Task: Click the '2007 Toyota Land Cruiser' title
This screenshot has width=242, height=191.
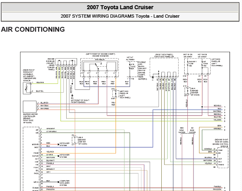Action: tap(120, 7)
